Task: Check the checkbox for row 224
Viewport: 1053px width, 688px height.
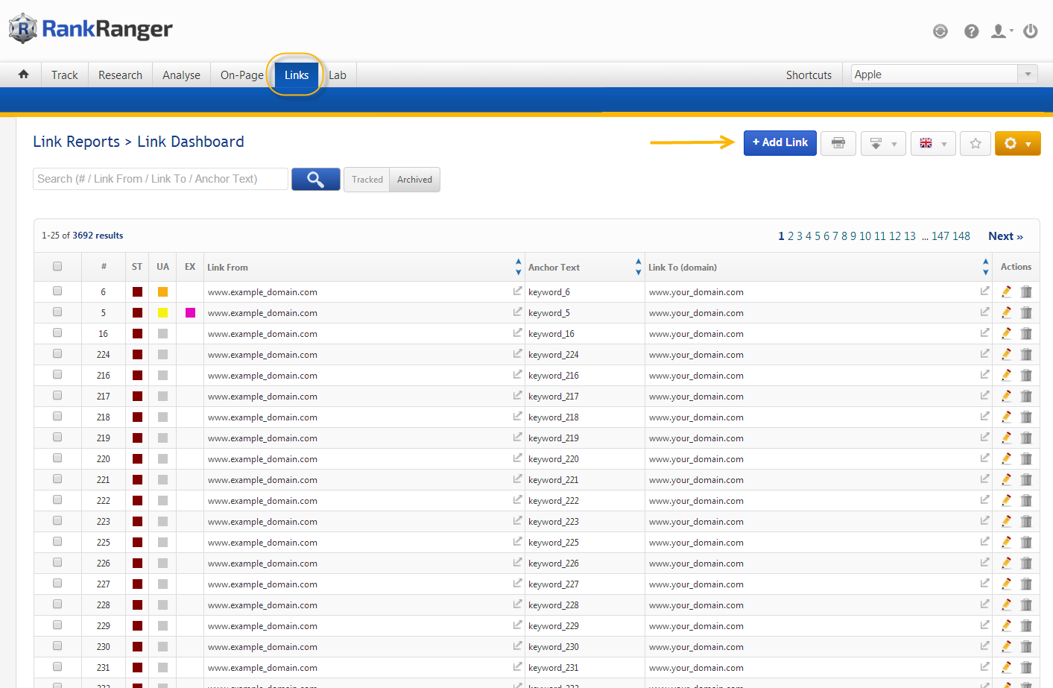Action: [x=57, y=354]
